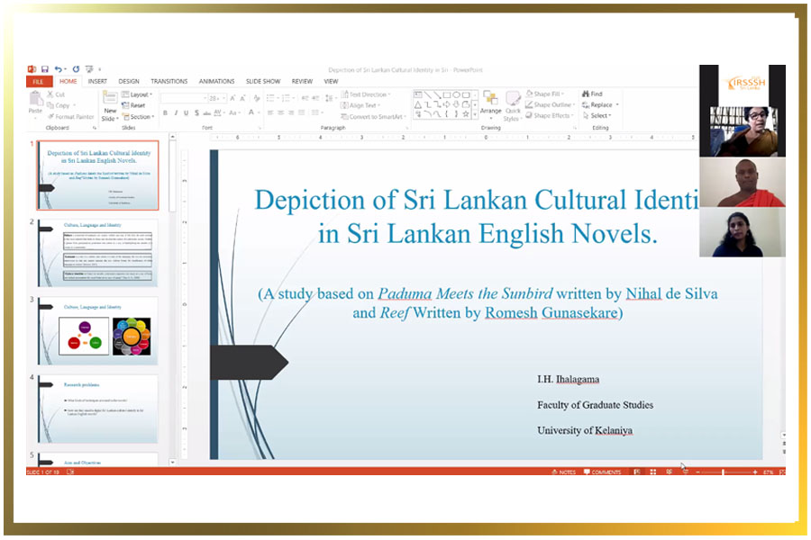Switch to the VIEW tab
The image size is (811, 540).
tap(331, 82)
